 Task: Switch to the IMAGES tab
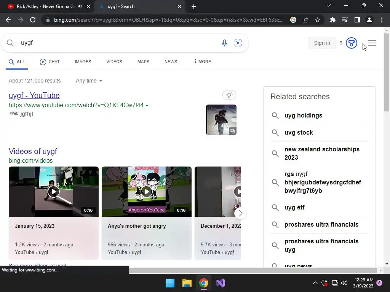(83, 62)
